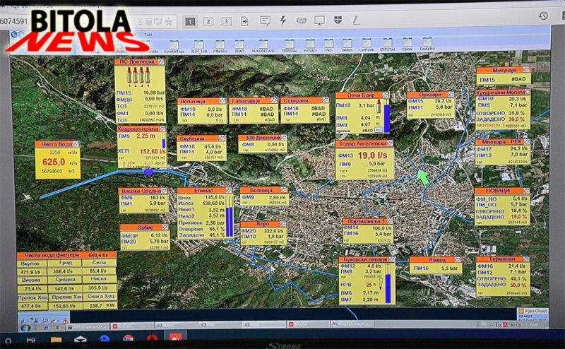Switch to screen page 1
Viewport: 565px width, 349px height.
click(x=190, y=21)
